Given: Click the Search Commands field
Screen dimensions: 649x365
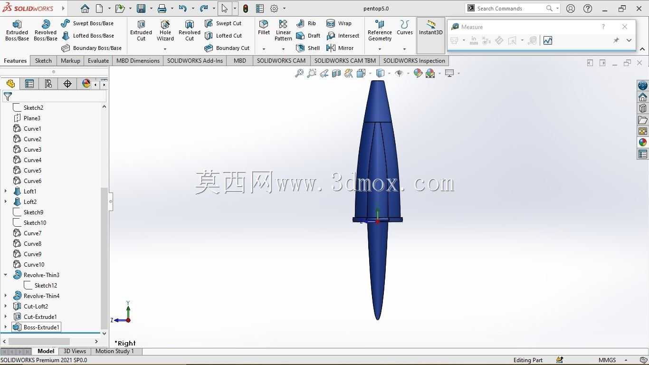Looking at the screenshot, I should tap(512, 8).
